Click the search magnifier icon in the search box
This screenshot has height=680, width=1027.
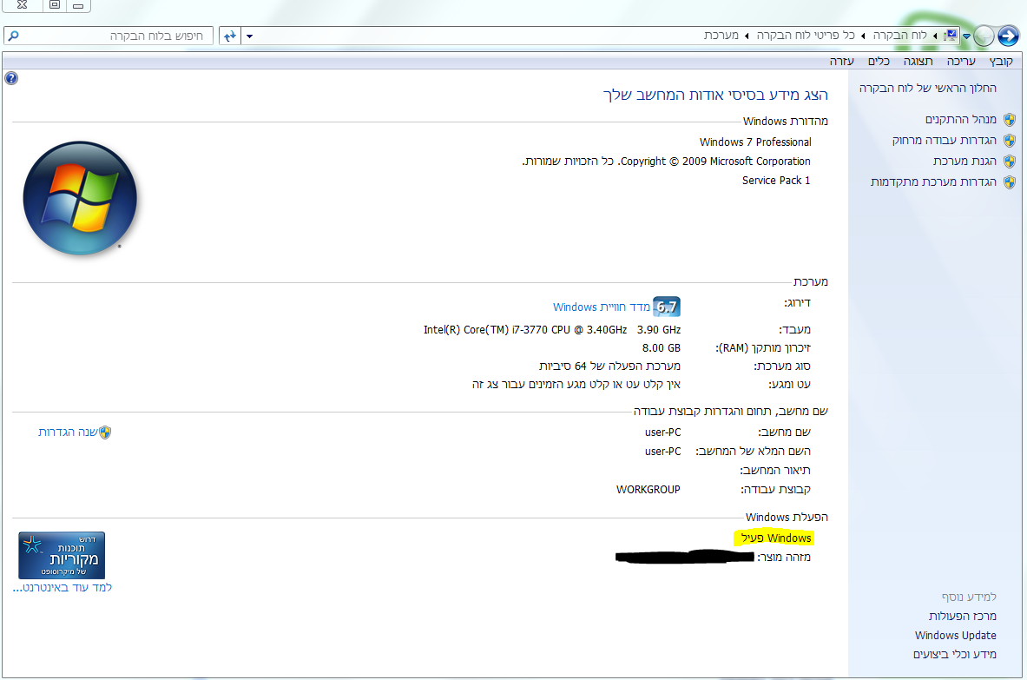(14, 36)
